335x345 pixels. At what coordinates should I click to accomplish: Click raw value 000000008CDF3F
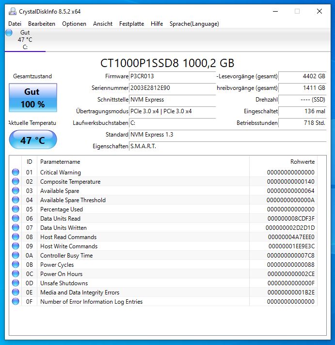pyautogui.click(x=291, y=219)
